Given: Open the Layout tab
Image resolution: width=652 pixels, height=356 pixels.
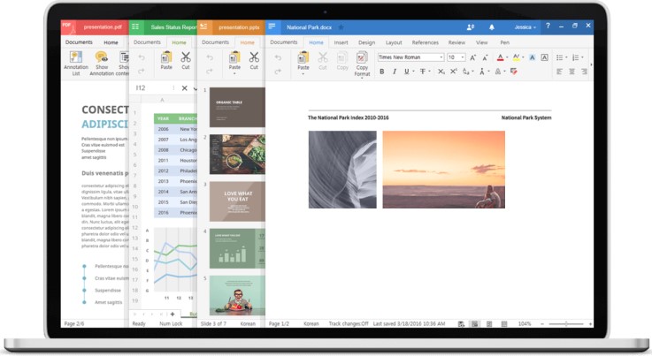Looking at the screenshot, I should 394,42.
